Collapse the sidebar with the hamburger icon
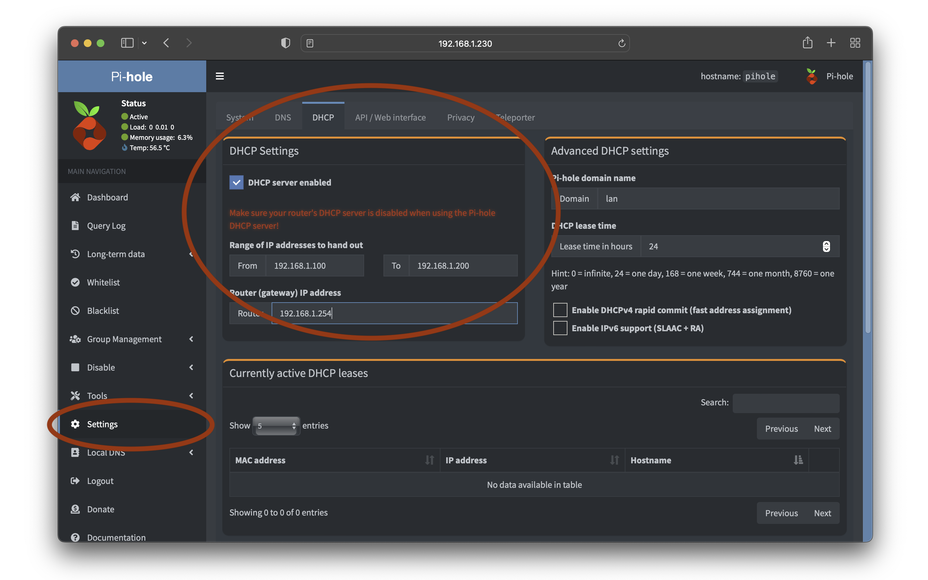Viewport: 928px width, 580px height. pyautogui.click(x=220, y=76)
